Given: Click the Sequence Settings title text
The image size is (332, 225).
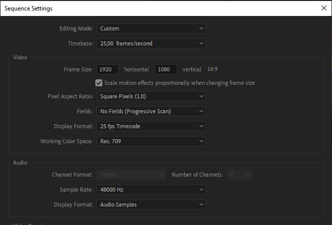Looking at the screenshot, I should click(28, 8).
